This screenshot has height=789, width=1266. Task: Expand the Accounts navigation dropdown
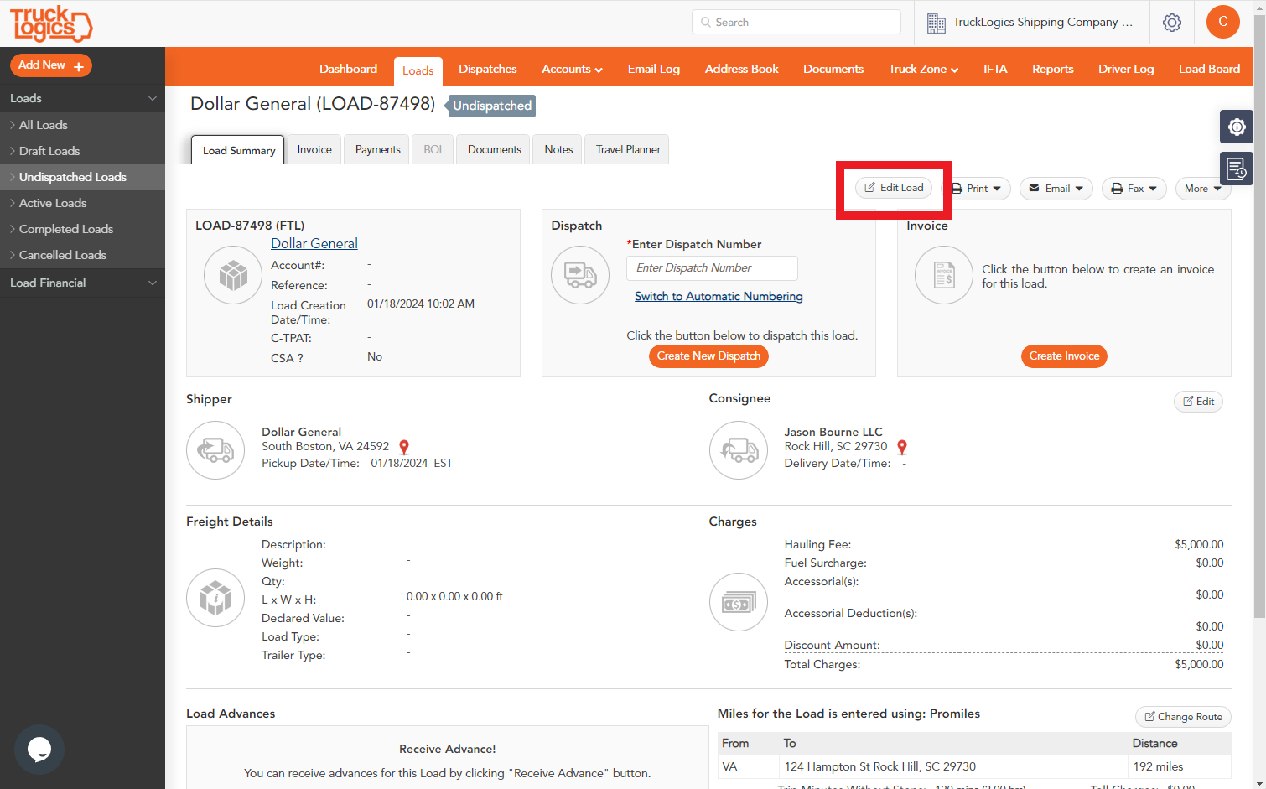pyautogui.click(x=572, y=69)
